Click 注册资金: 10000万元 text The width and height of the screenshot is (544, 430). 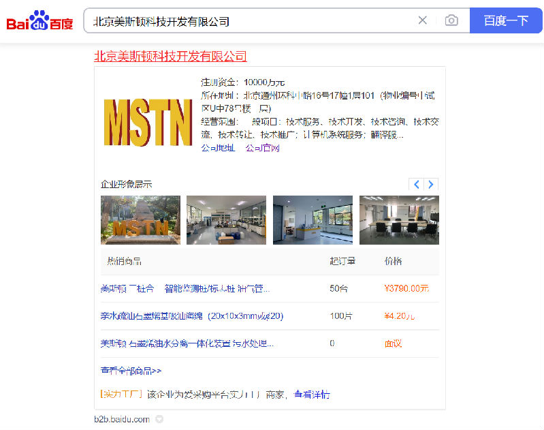(x=242, y=82)
